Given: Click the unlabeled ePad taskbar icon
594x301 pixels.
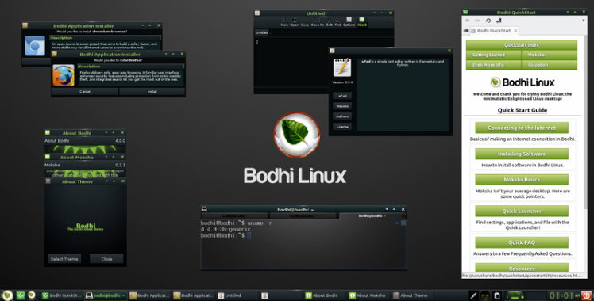Looking at the screenshot, I should click(264, 295).
